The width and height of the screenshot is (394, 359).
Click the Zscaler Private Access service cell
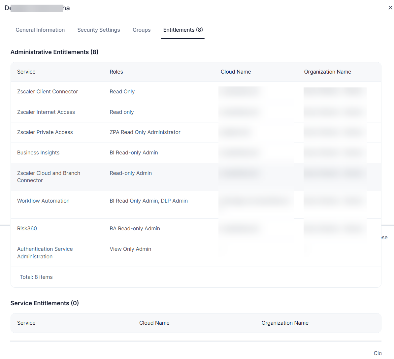45,132
